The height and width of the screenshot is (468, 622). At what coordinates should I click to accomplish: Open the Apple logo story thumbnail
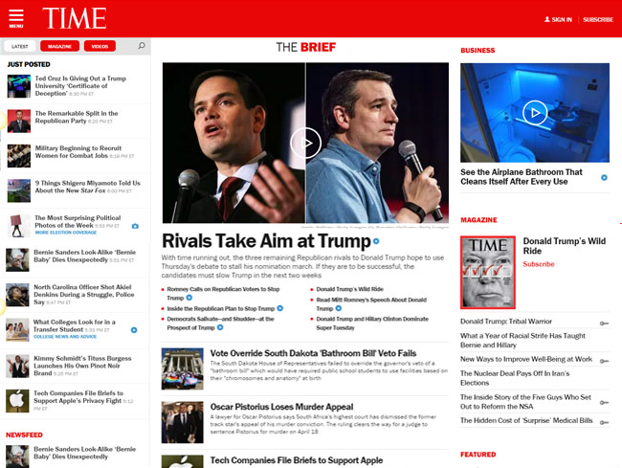pos(17,401)
